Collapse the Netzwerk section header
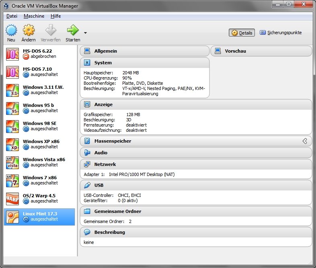The height and width of the screenshot is (268, 316). coord(196,164)
